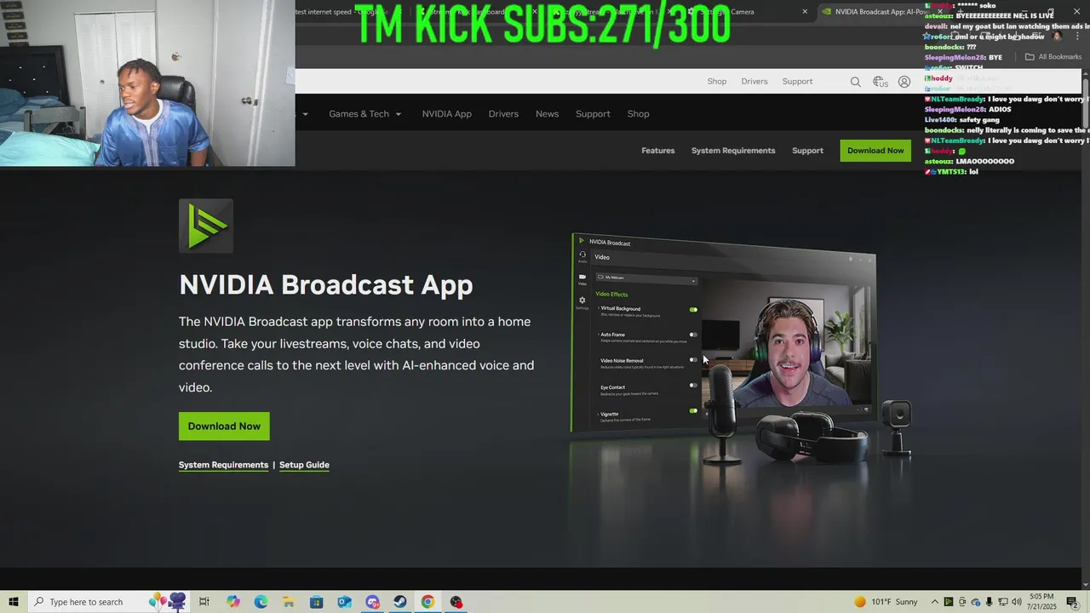Switch to the test internet speed tab
The height and width of the screenshot is (613, 1090).
(x=349, y=12)
